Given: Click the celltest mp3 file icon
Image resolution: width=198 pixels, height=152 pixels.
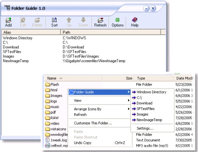Looking at the screenshot, I should [x=47, y=146].
